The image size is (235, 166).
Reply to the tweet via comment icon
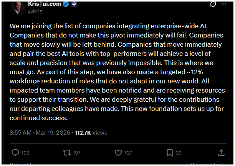coord(15,153)
